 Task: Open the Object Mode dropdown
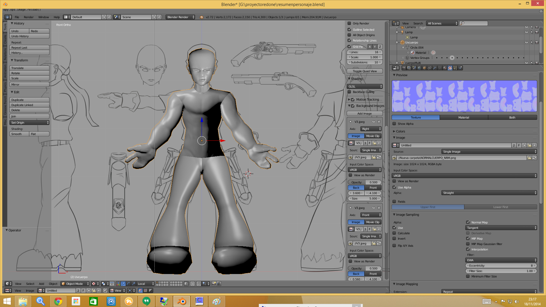click(x=75, y=284)
